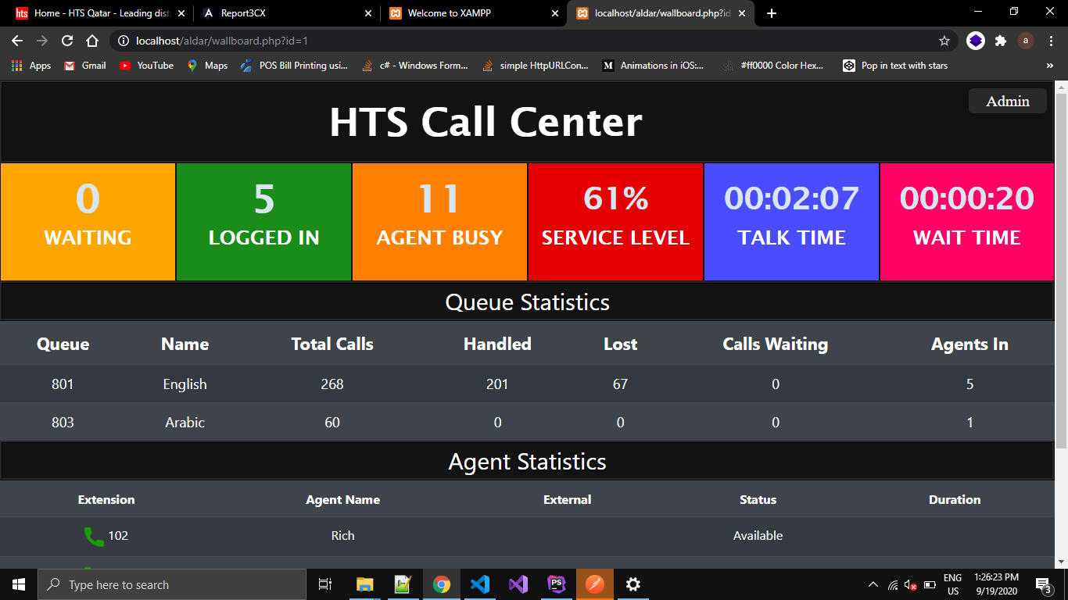
Task: Reload the page with the browser refresh icon
Action: coord(67,41)
